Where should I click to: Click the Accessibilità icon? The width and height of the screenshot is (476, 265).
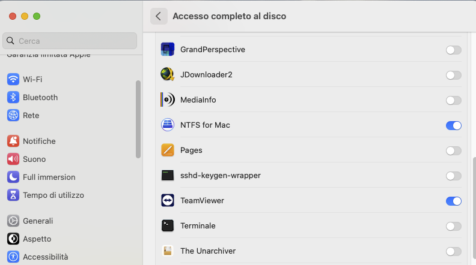click(13, 257)
